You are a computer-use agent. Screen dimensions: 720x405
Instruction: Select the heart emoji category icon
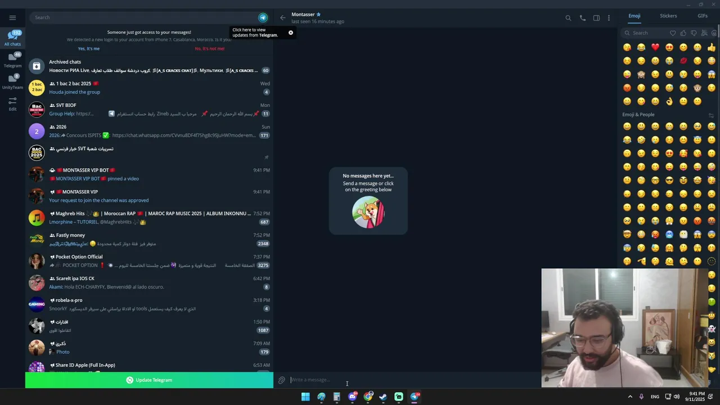673,33
